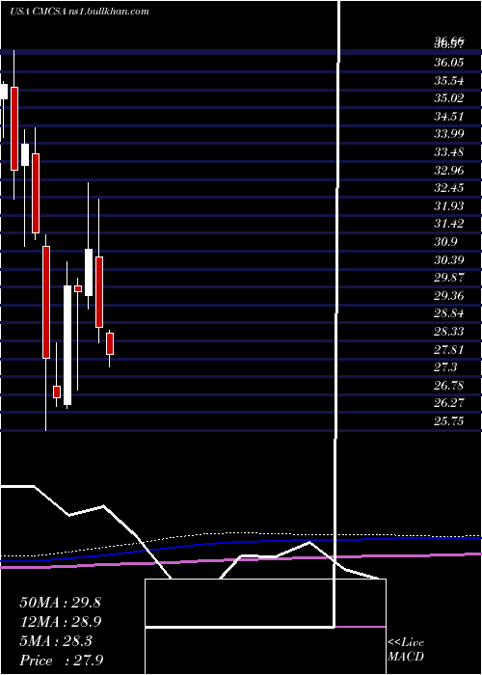Click the tall white candle rising from 26.27
The width and height of the screenshot is (482, 675).
[67, 345]
